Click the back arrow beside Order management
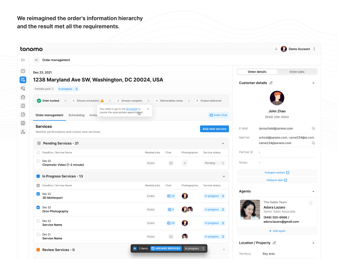The width and height of the screenshot is (338, 259). pyautogui.click(x=37, y=60)
